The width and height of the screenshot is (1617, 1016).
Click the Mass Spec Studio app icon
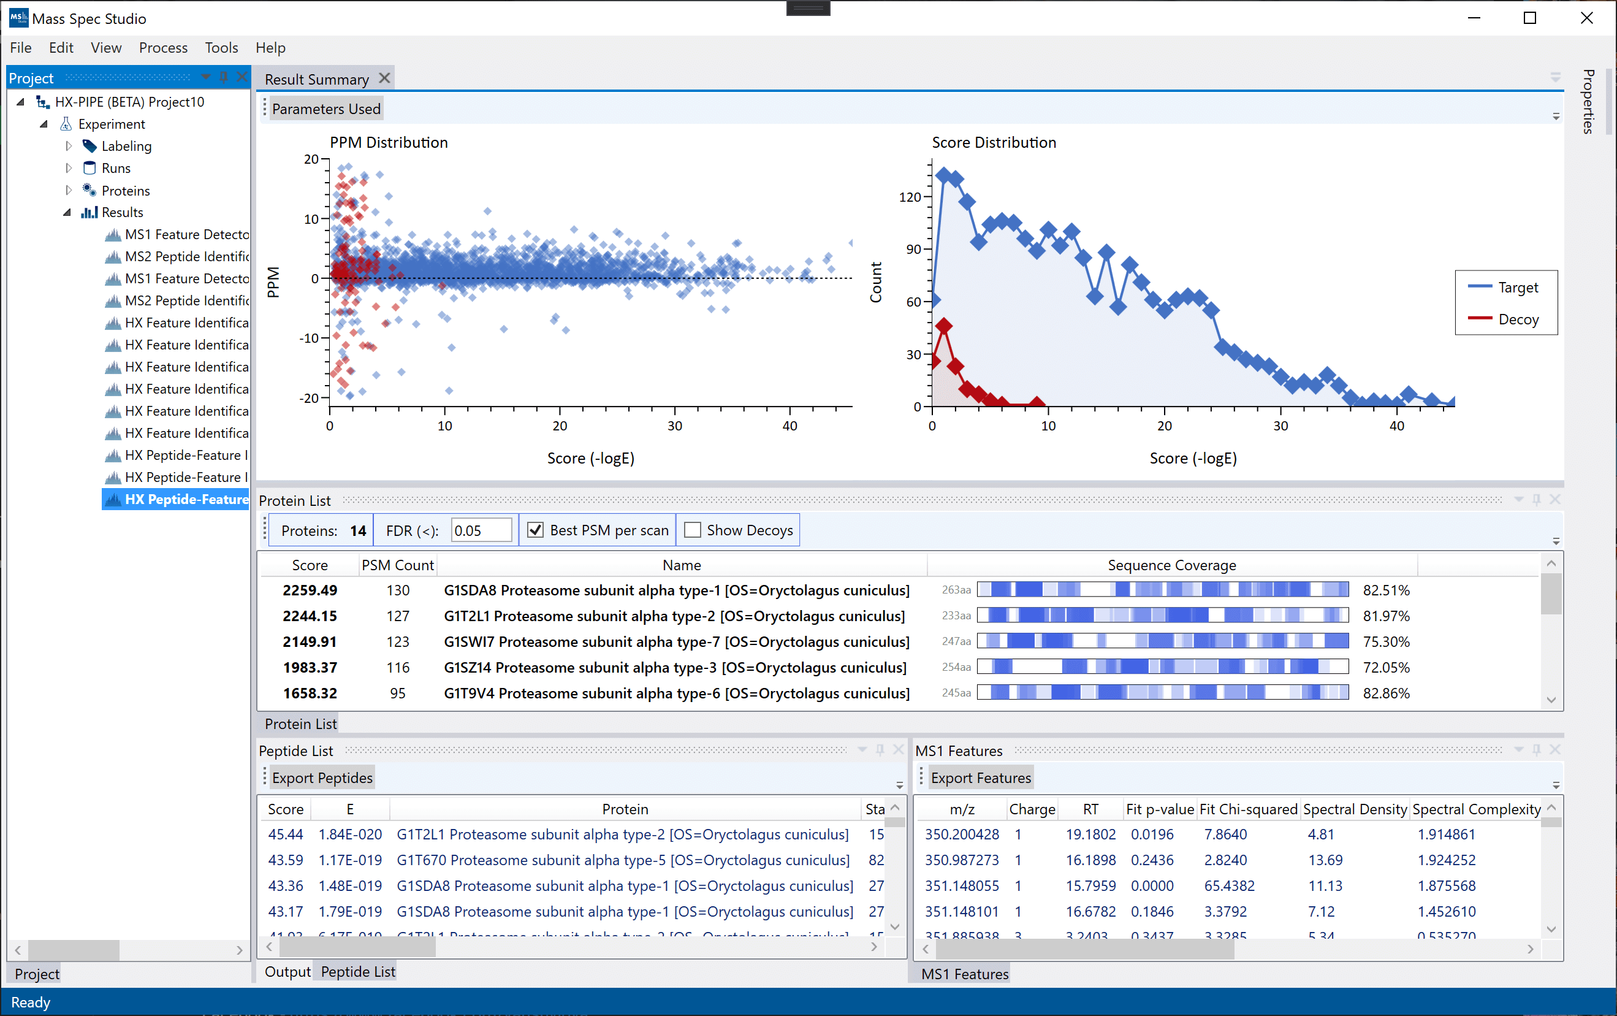click(x=18, y=17)
